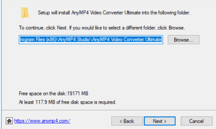Click inside the install folder path field
The height and width of the screenshot is (129, 216).
(x=91, y=40)
